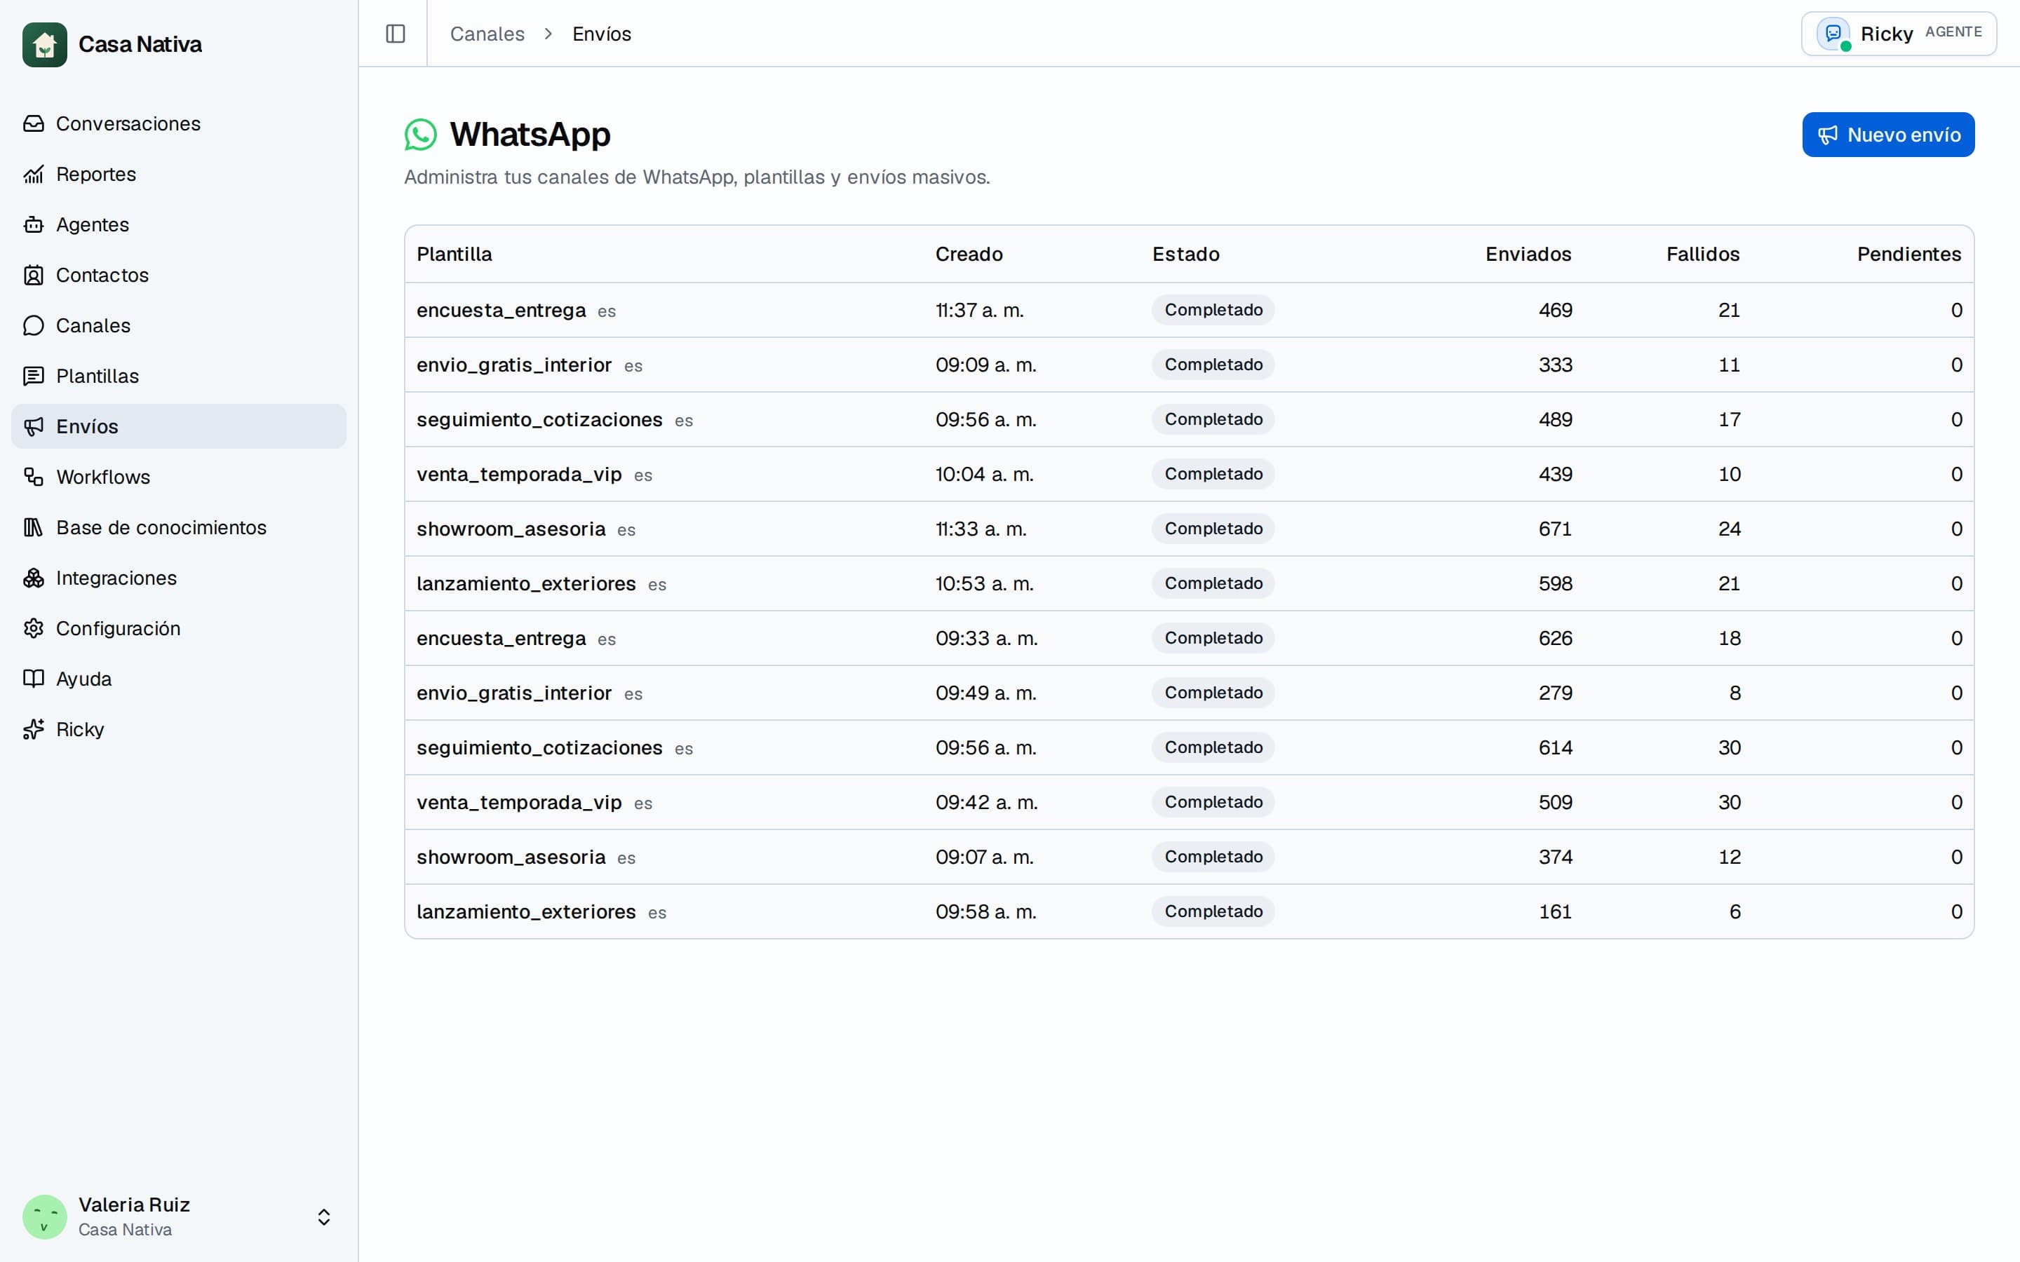Expand the Valeria Ruiz account switcher chevrons
Screen dimensions: 2020x1262
coord(324,1216)
